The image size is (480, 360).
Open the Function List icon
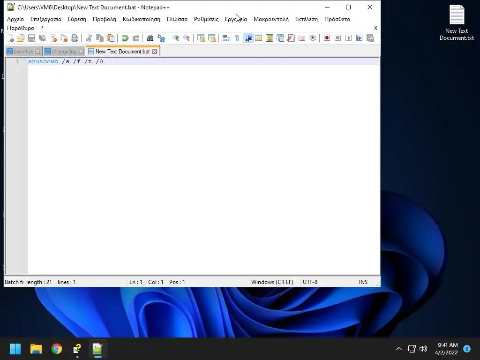(291, 38)
